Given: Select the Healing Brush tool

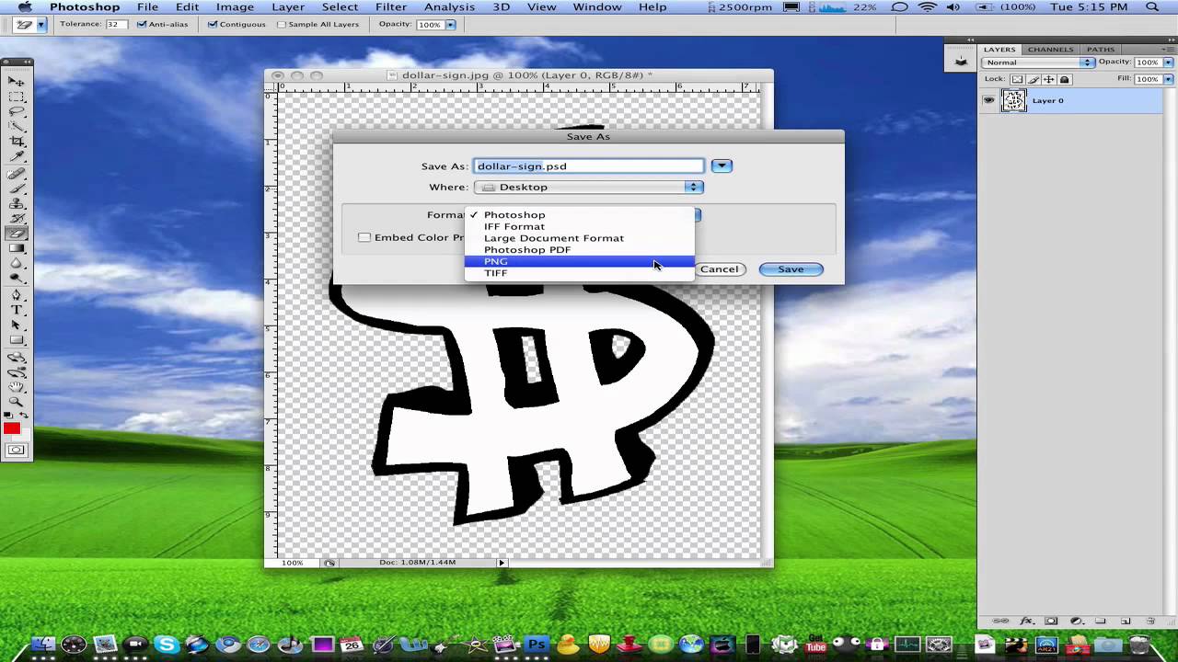Looking at the screenshot, I should [17, 174].
